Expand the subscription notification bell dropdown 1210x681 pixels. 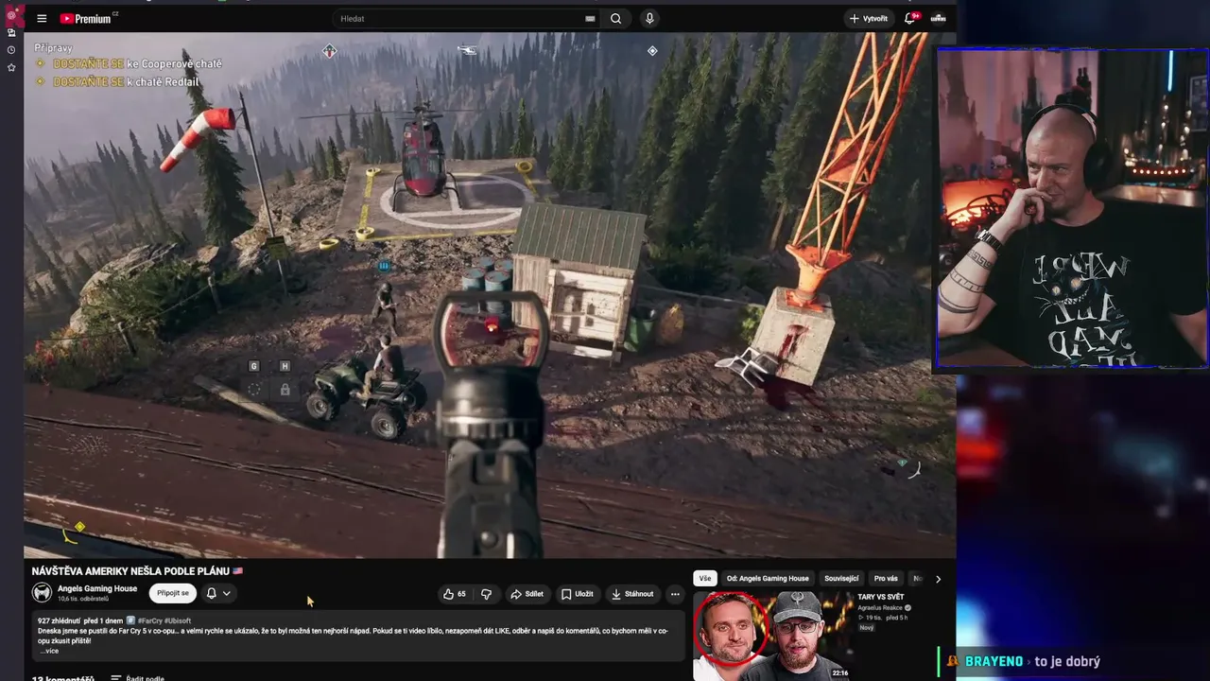(218, 593)
